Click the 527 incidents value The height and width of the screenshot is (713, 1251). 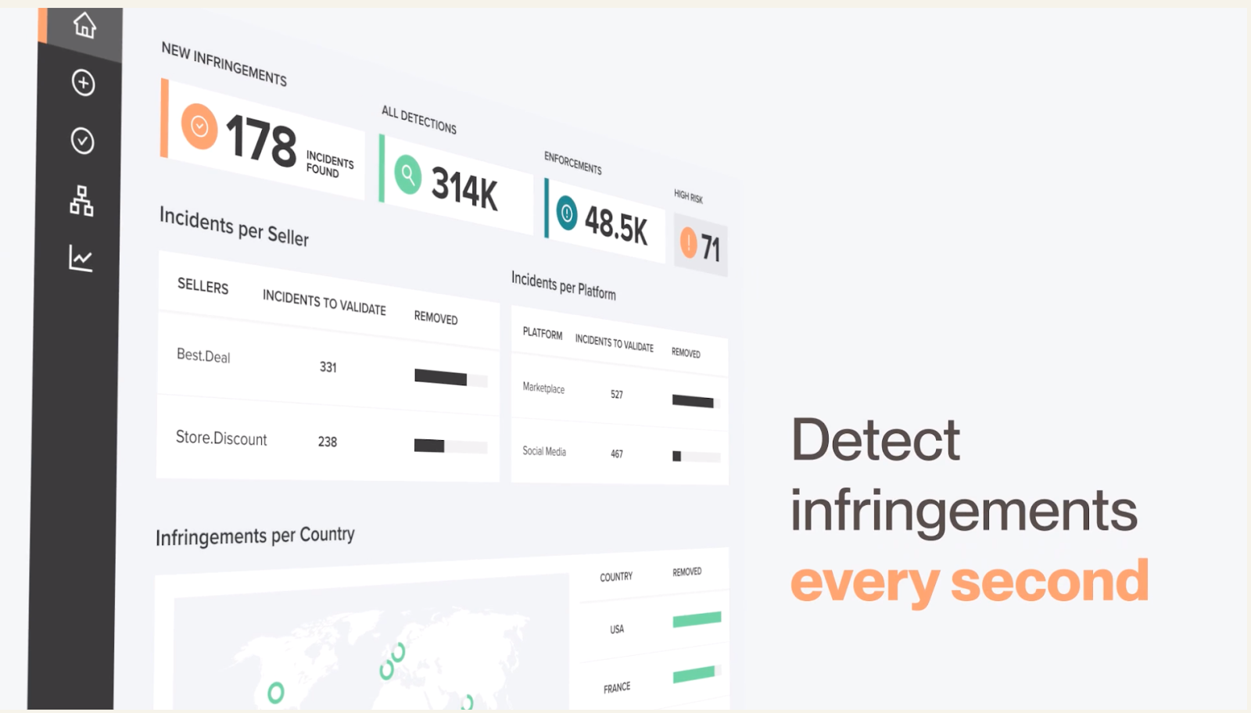617,395
